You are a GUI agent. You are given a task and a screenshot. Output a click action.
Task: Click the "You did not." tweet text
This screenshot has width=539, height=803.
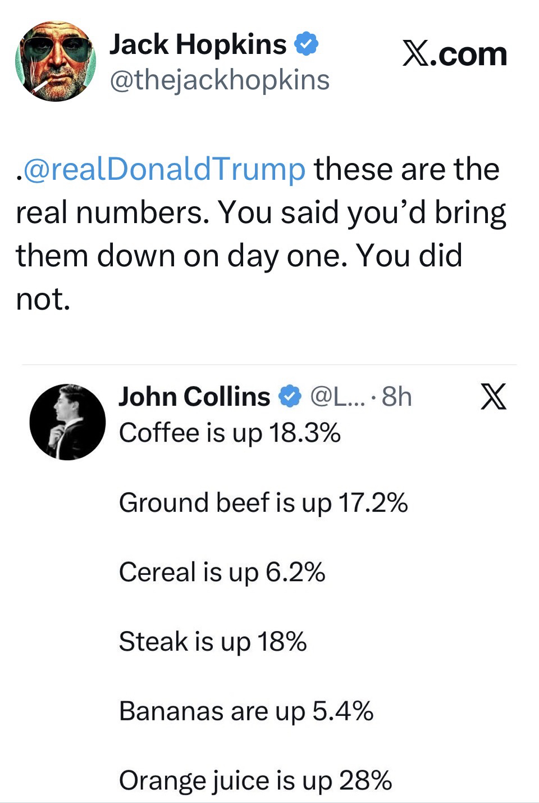point(239,276)
